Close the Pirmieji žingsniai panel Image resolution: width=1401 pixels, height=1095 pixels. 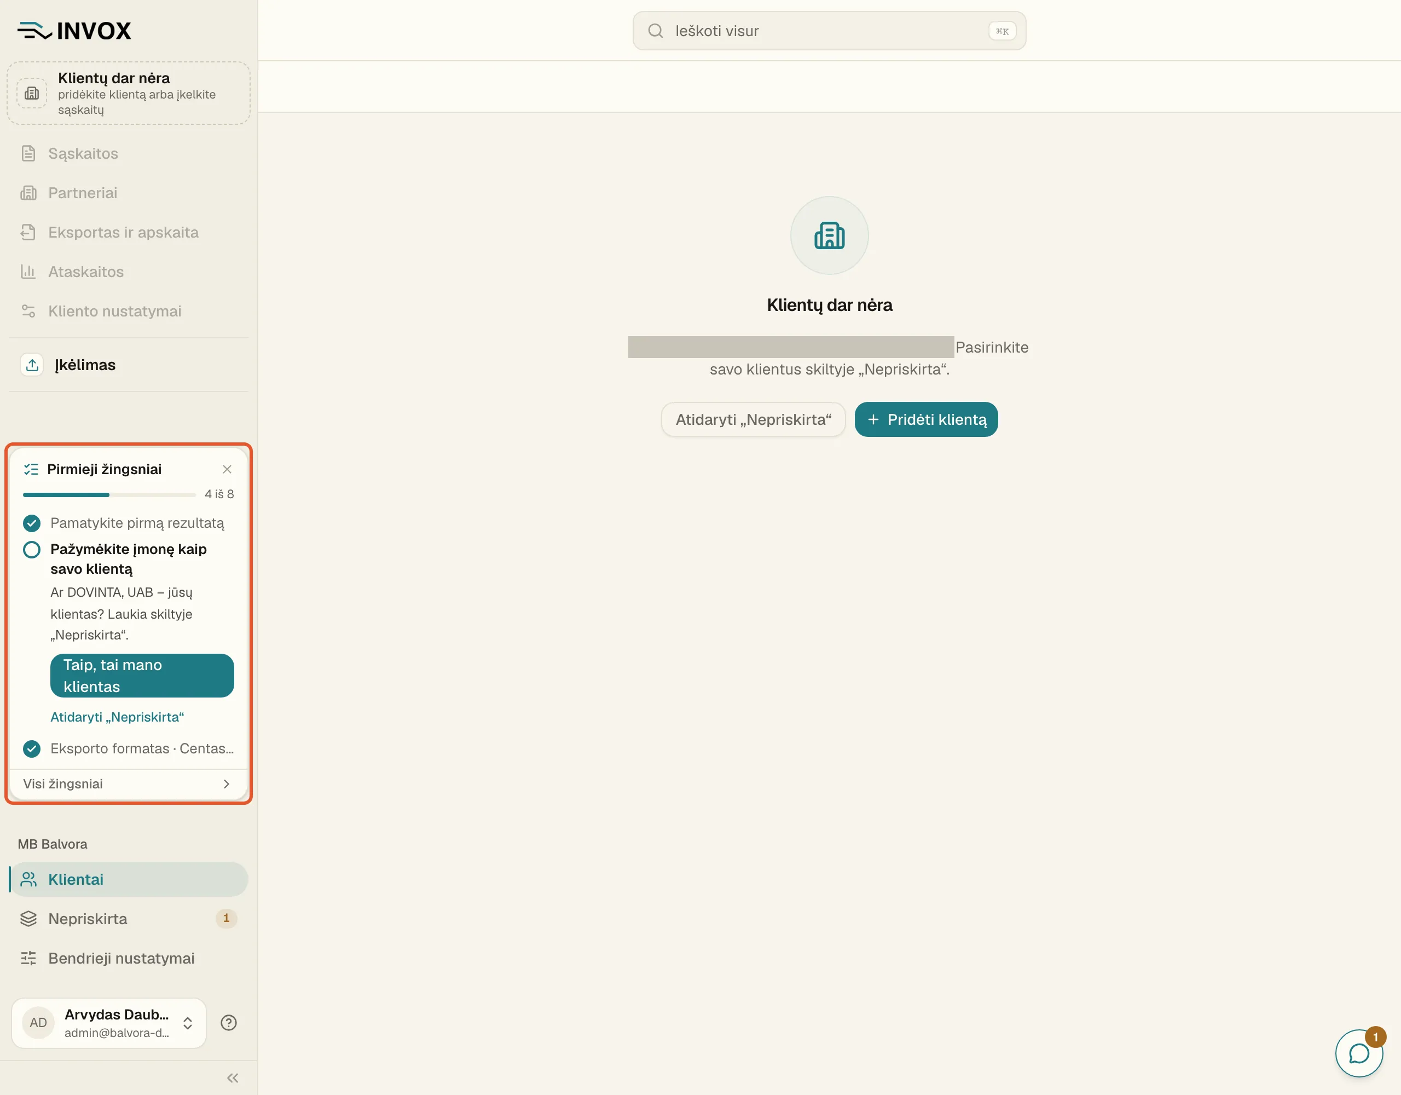tap(227, 469)
